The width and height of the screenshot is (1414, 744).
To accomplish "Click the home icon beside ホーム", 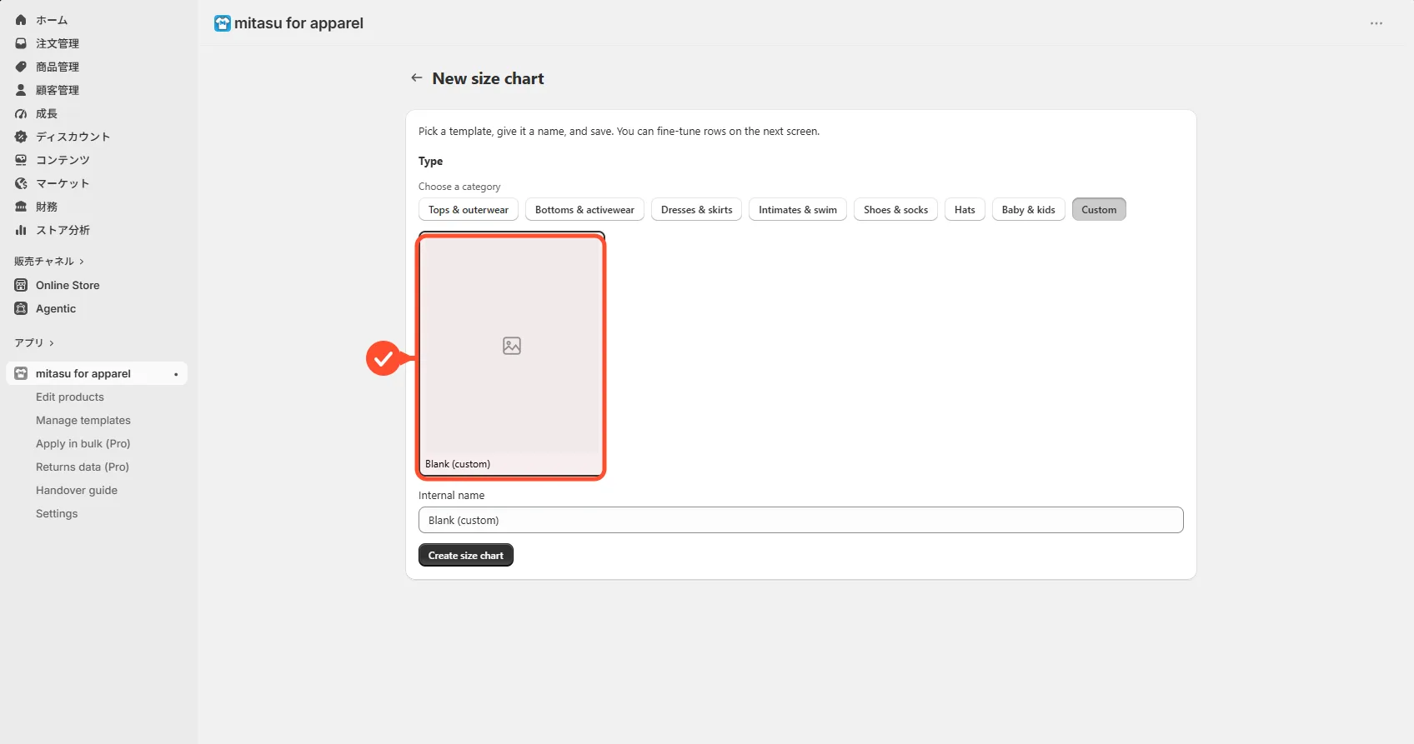I will [21, 20].
